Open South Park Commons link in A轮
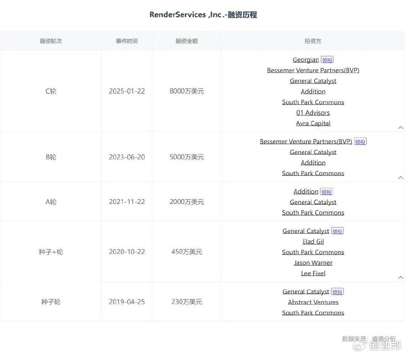 [x=313, y=213]
